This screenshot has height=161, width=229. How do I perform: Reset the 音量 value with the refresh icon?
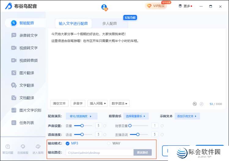[x=105, y=126]
